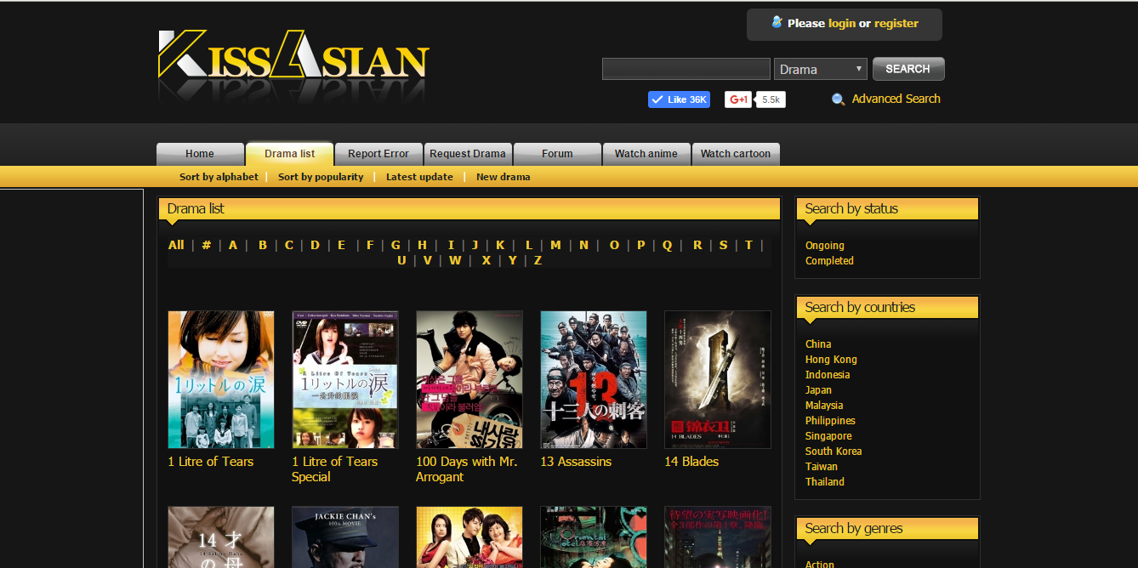Filter drama list by letter T
Image resolution: width=1138 pixels, height=568 pixels.
[x=748, y=245]
